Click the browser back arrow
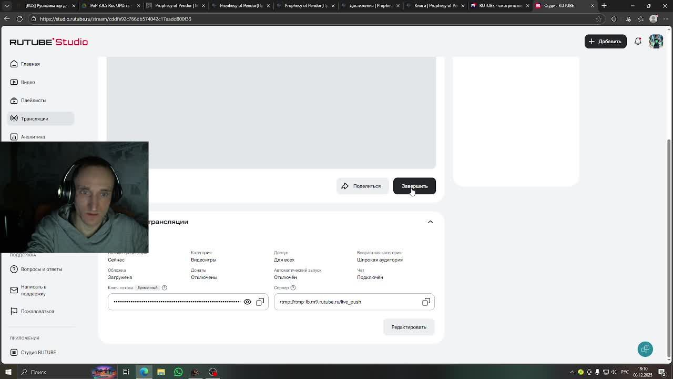 pyautogui.click(x=7, y=19)
